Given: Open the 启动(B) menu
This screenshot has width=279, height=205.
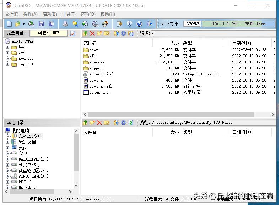Looking at the screenshot, I should 50,14.
